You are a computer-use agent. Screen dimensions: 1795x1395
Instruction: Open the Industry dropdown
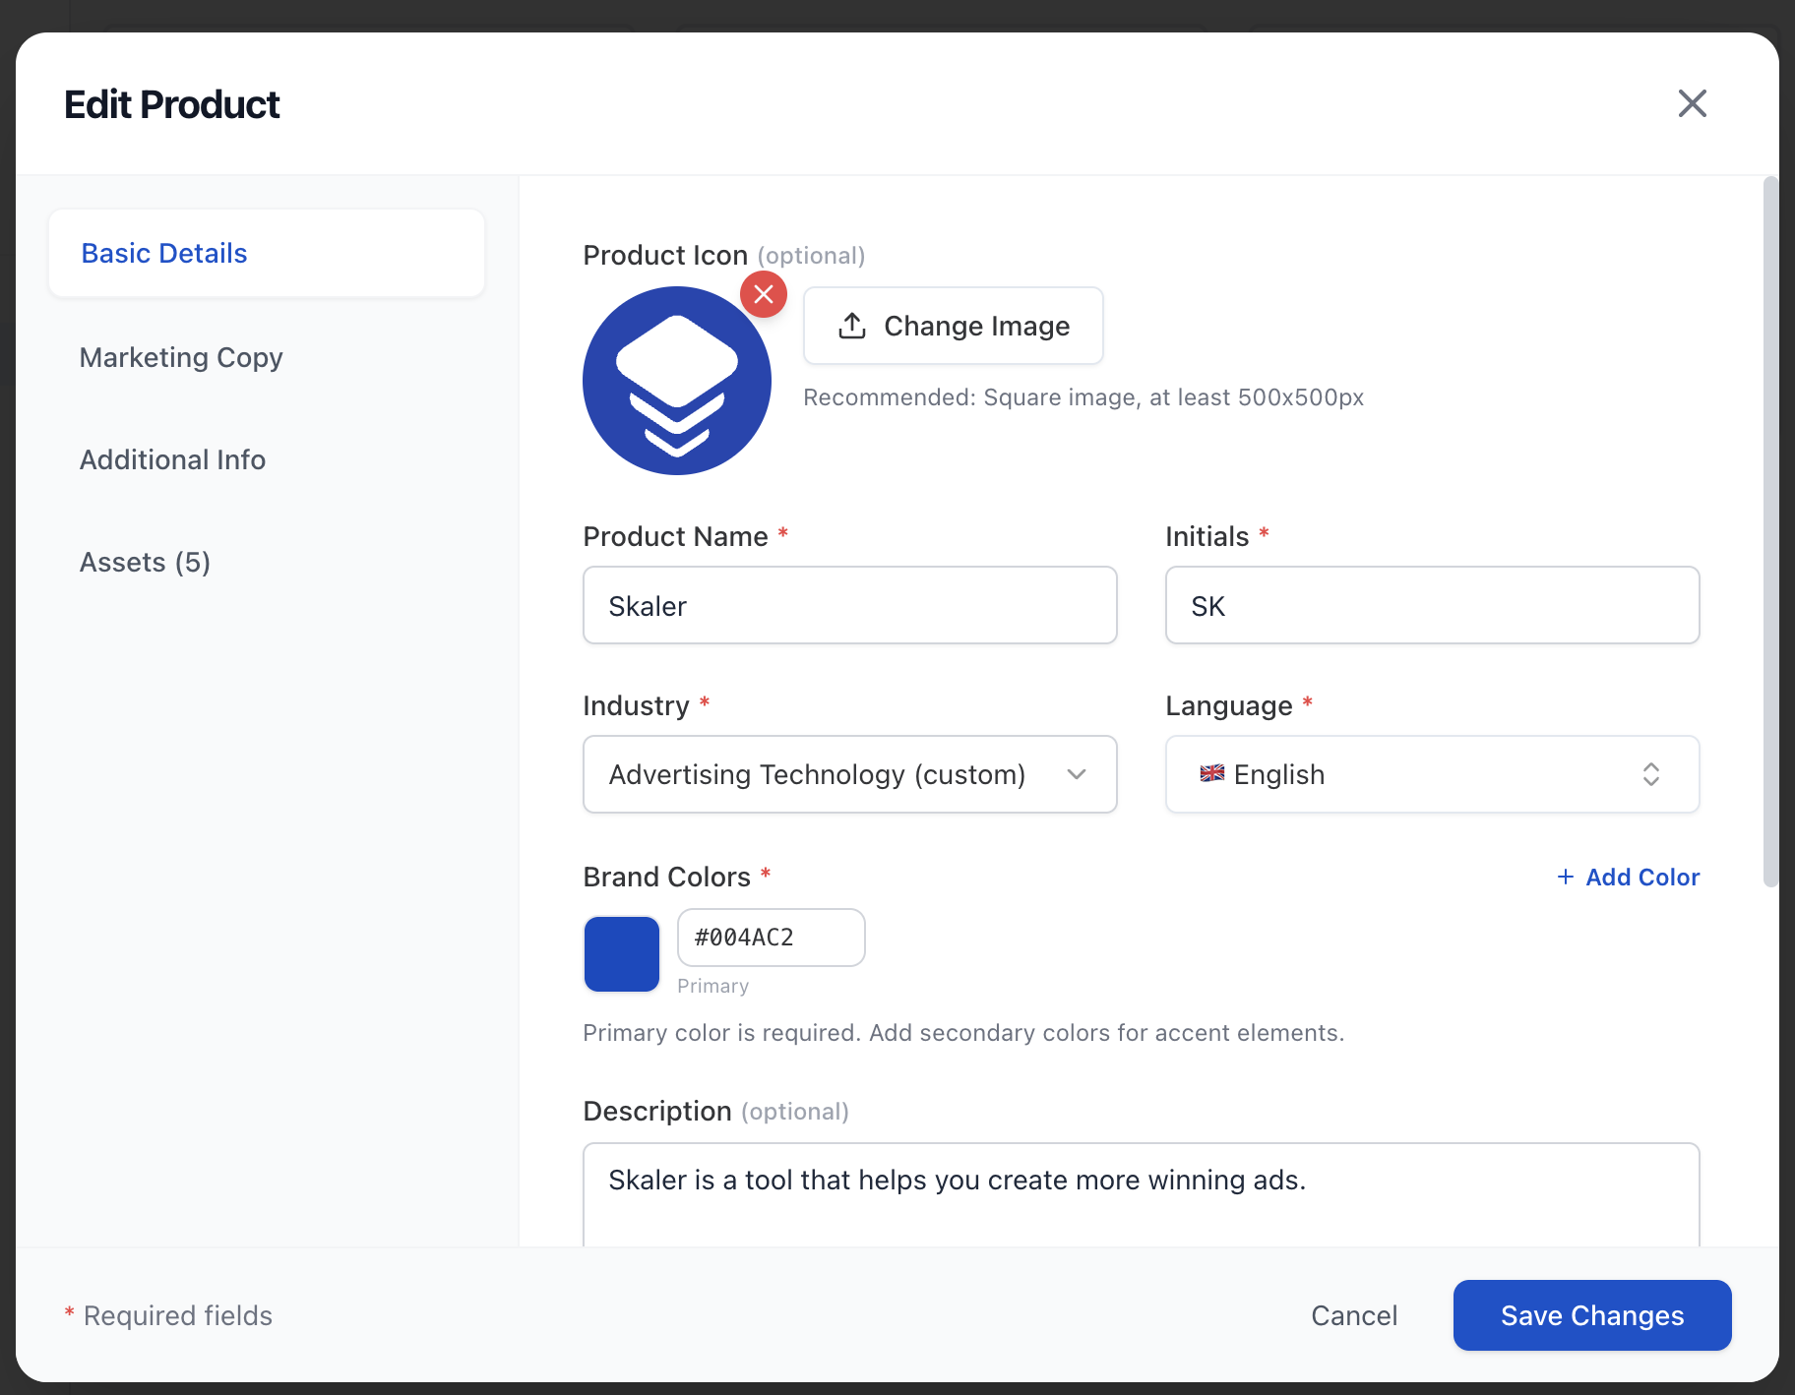[850, 774]
